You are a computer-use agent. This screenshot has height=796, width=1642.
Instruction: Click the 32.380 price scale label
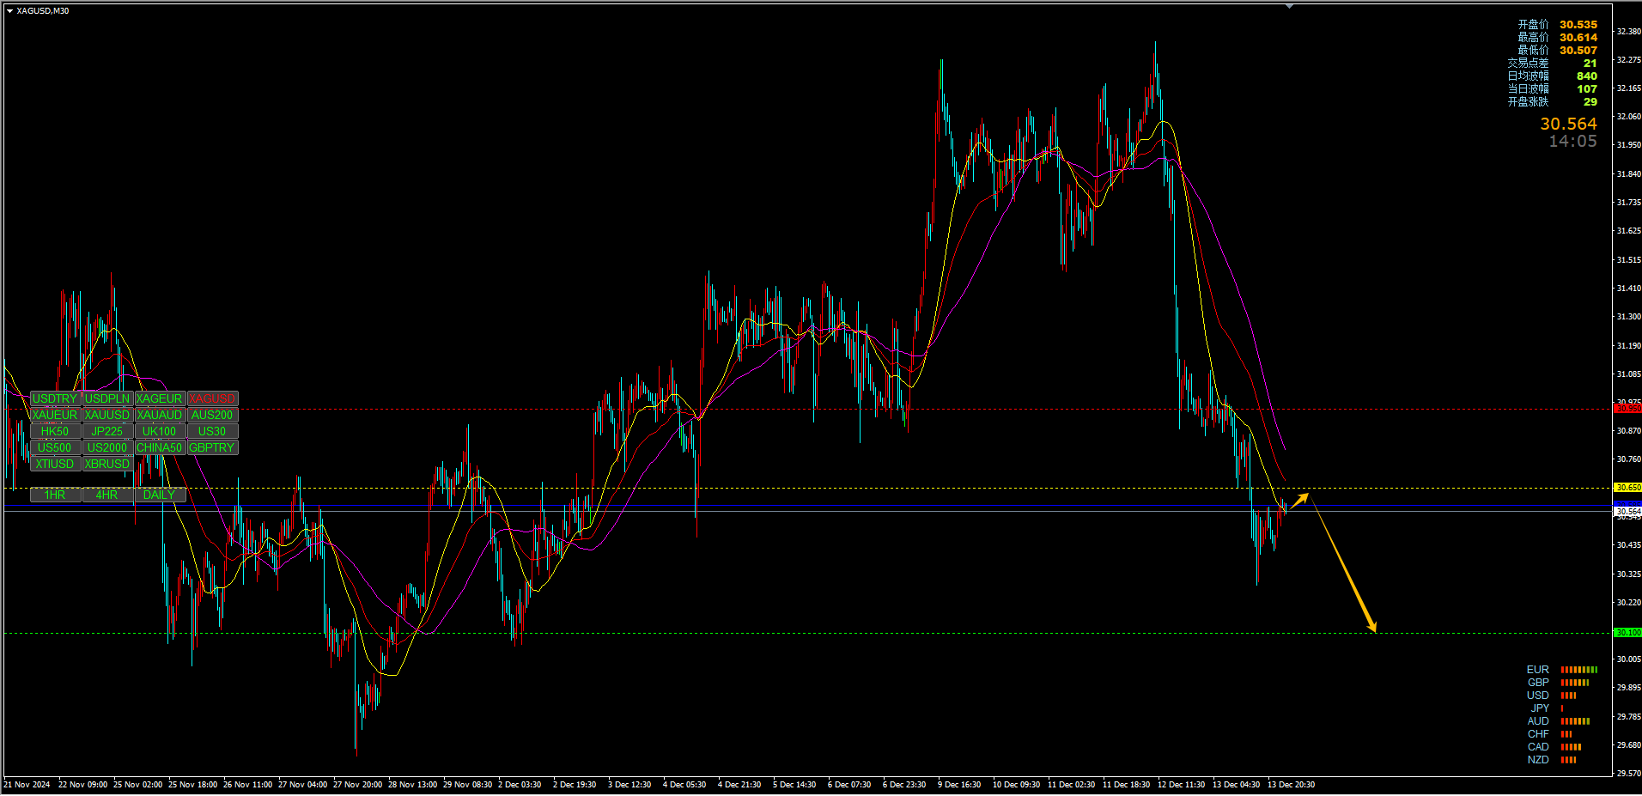click(x=1628, y=32)
